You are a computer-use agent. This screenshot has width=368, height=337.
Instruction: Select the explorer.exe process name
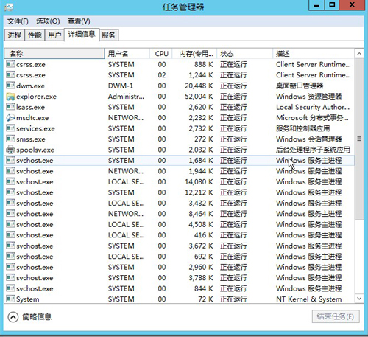click(x=36, y=97)
